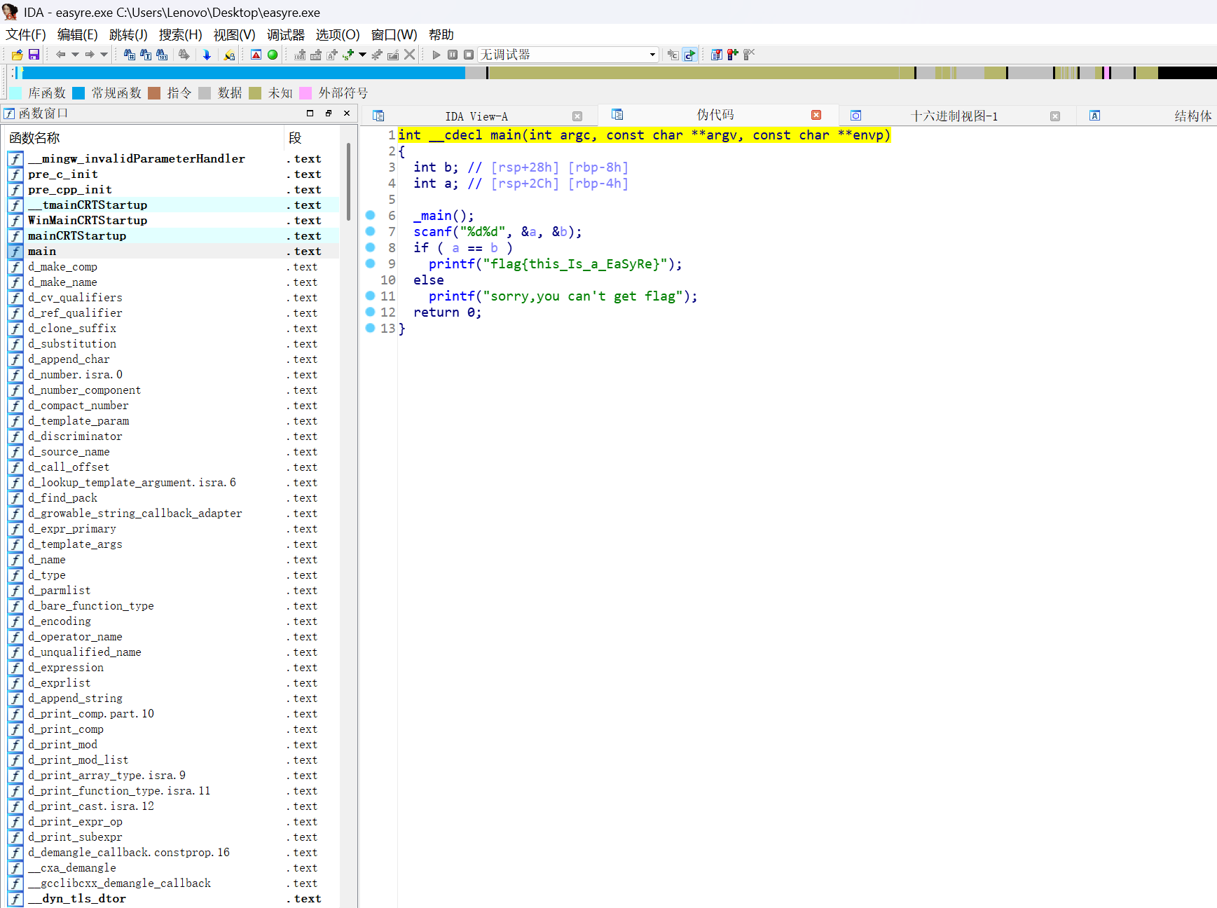Switch to the IDA View-A tab

[x=476, y=116]
